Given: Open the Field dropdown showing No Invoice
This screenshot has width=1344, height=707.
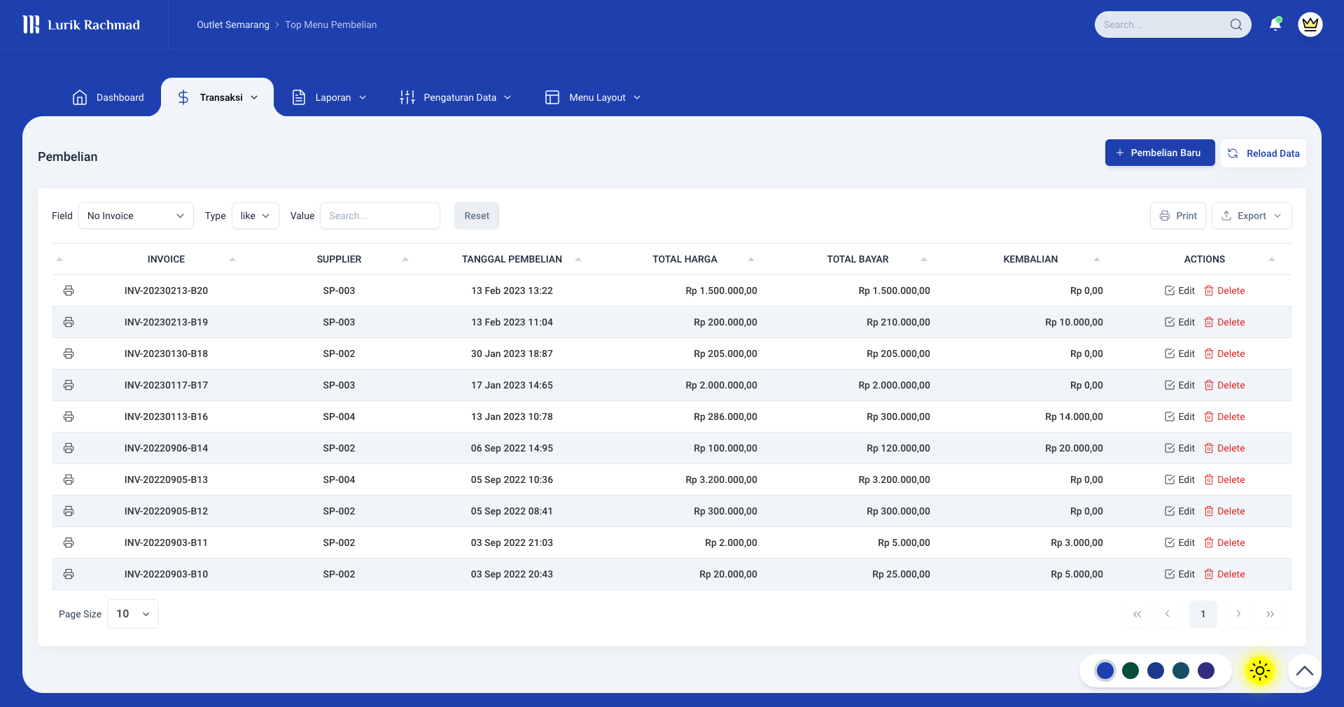Looking at the screenshot, I should (x=136, y=216).
